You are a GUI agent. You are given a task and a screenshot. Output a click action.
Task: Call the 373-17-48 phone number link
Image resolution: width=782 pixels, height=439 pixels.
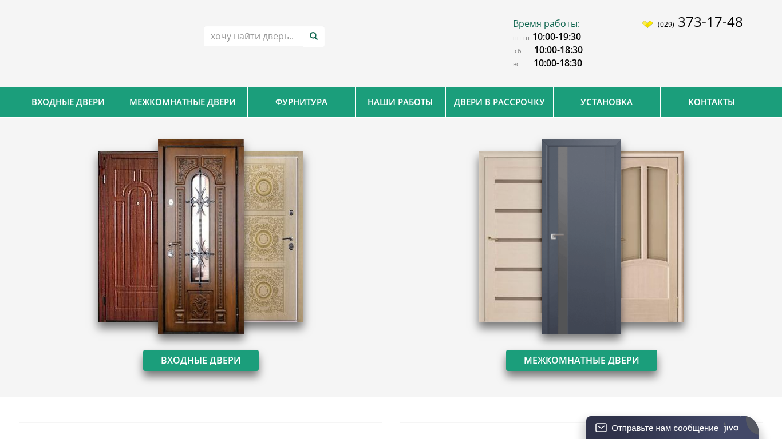(x=710, y=22)
